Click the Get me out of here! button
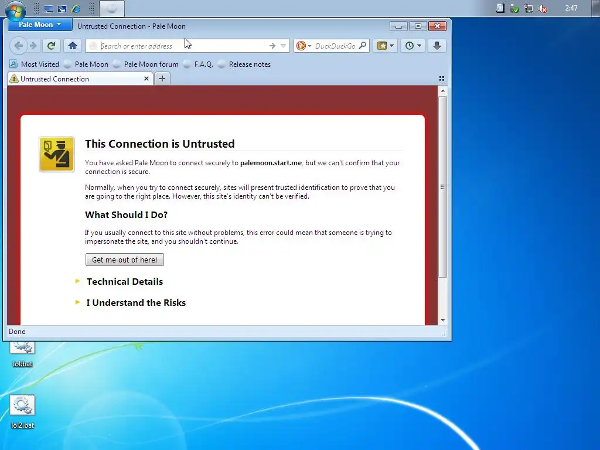This screenshot has width=600, height=450. (x=124, y=260)
